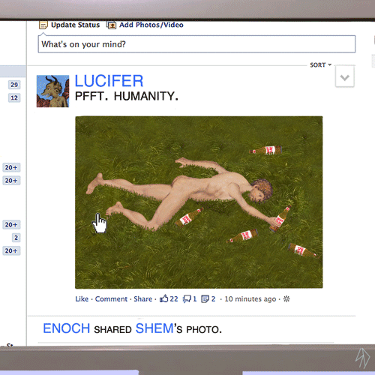Open the SHEM profile link
Viewport: 375px width, 375px height.
154,328
